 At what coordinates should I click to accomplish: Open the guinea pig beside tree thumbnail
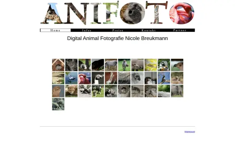click(x=85, y=65)
